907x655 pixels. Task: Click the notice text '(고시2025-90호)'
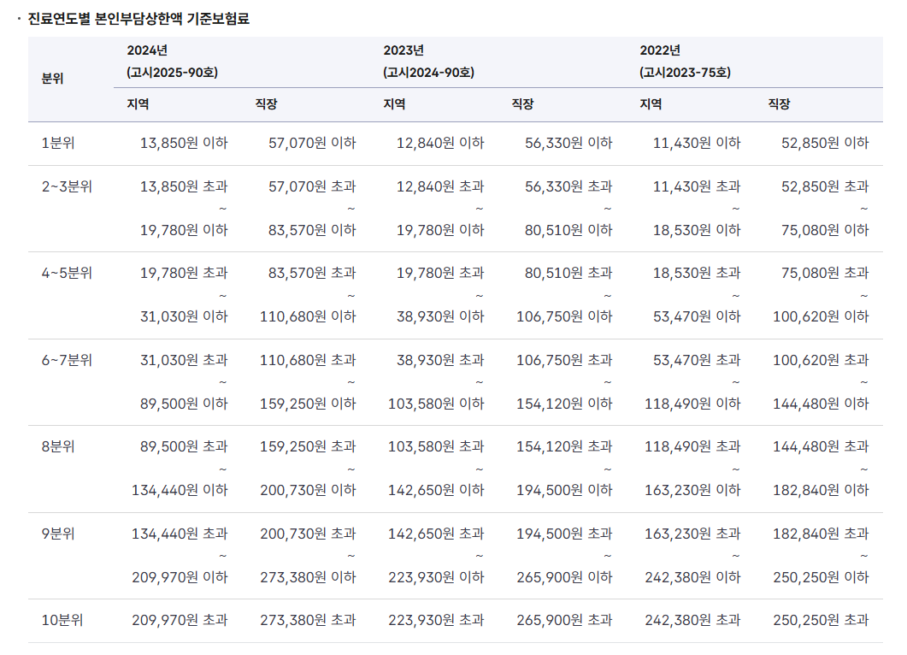coord(173,73)
